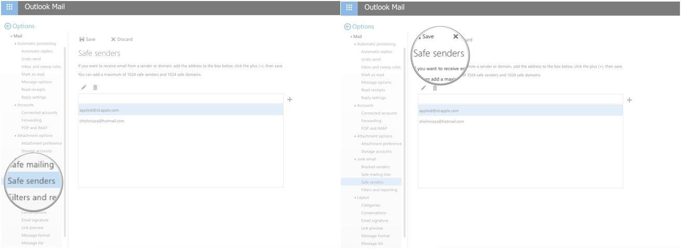
Task: Open Blocked senders in the sidebar
Action: pyautogui.click(x=375, y=167)
